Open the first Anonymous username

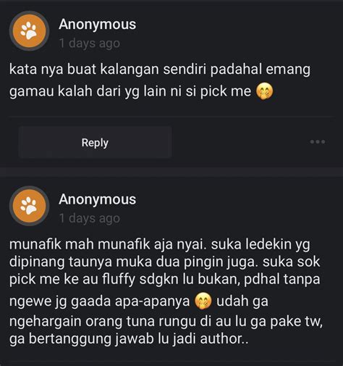click(x=98, y=25)
